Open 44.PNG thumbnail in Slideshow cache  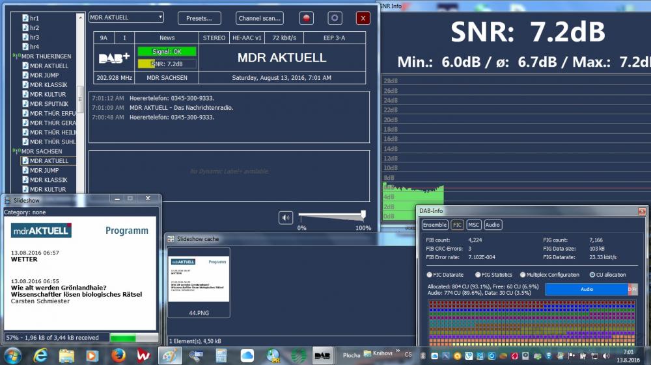(x=199, y=282)
